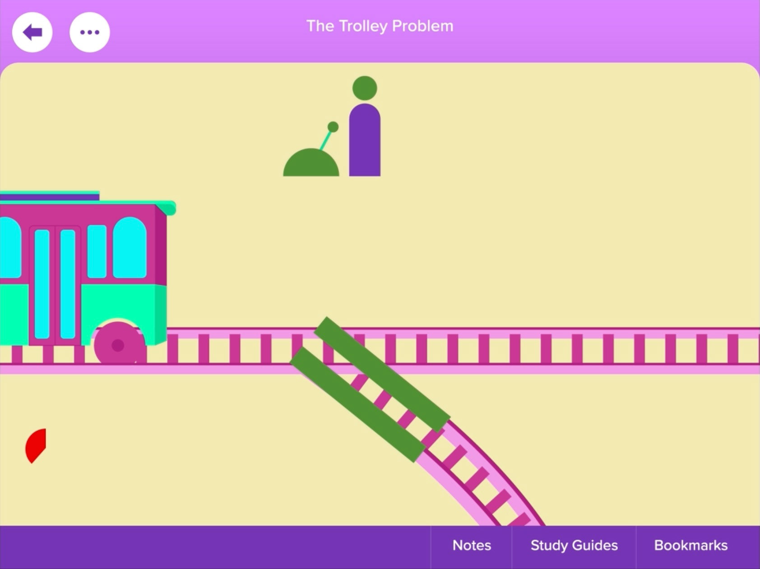Open the Bookmarks tab

pyautogui.click(x=691, y=546)
